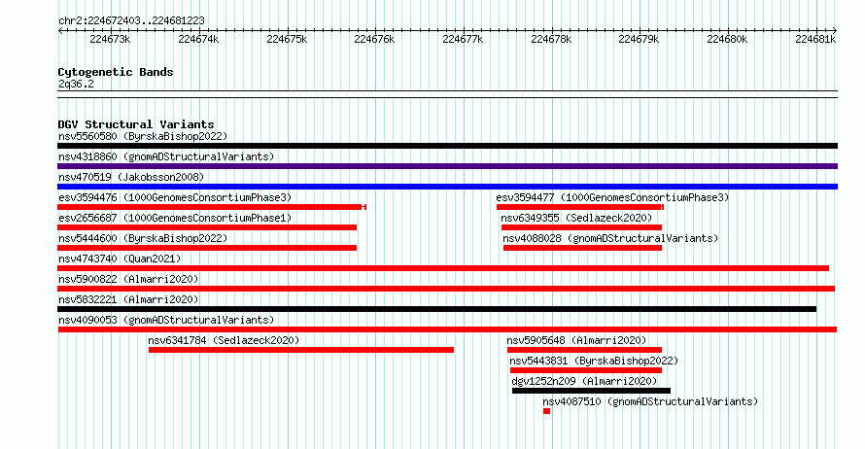Click the red nsv4743740 variant bar
Screen dimensions: 865x449
click(443, 268)
